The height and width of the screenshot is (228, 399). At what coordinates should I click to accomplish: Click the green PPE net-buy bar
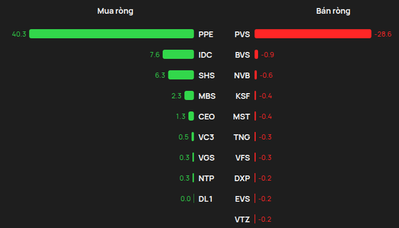pyautogui.click(x=112, y=34)
